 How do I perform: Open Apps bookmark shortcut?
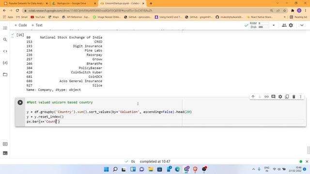tap(8, 17)
